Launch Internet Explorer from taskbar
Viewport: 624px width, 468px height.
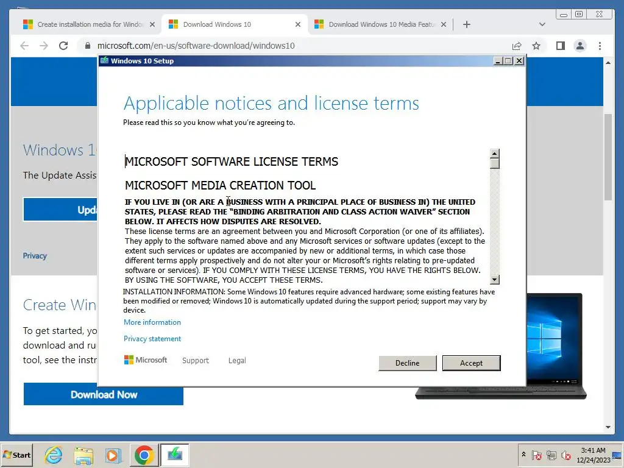pos(54,455)
